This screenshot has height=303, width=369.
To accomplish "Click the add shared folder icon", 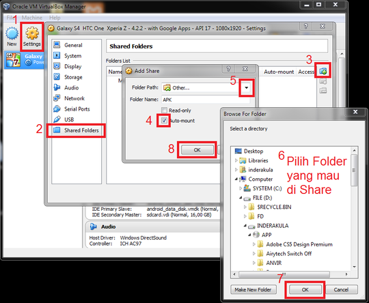I will coord(323,70).
